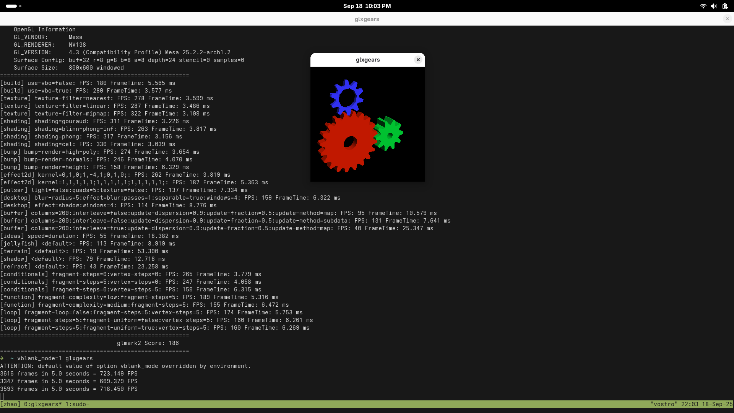This screenshot has width=734, height=413.
Task: Click tmux window tab 1:sudo-
Action: click(x=77, y=404)
